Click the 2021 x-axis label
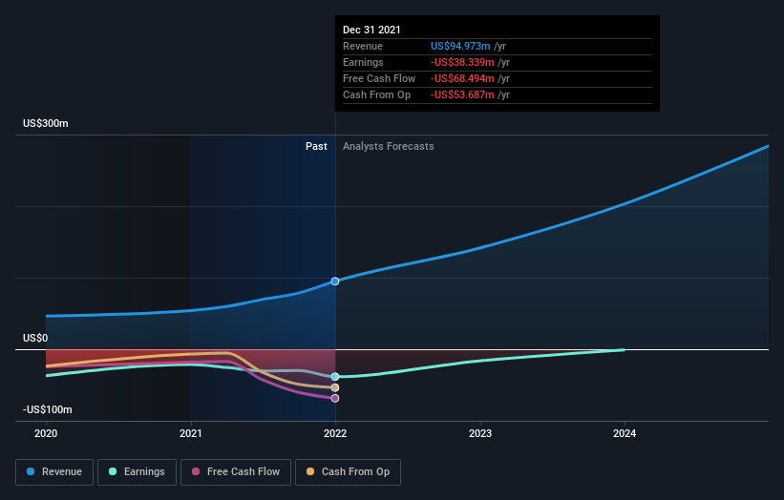The width and height of the screenshot is (784, 500). [x=190, y=433]
